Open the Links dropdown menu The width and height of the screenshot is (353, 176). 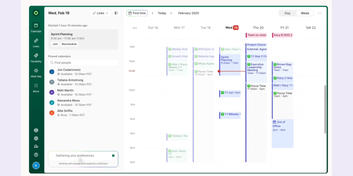(x=100, y=13)
